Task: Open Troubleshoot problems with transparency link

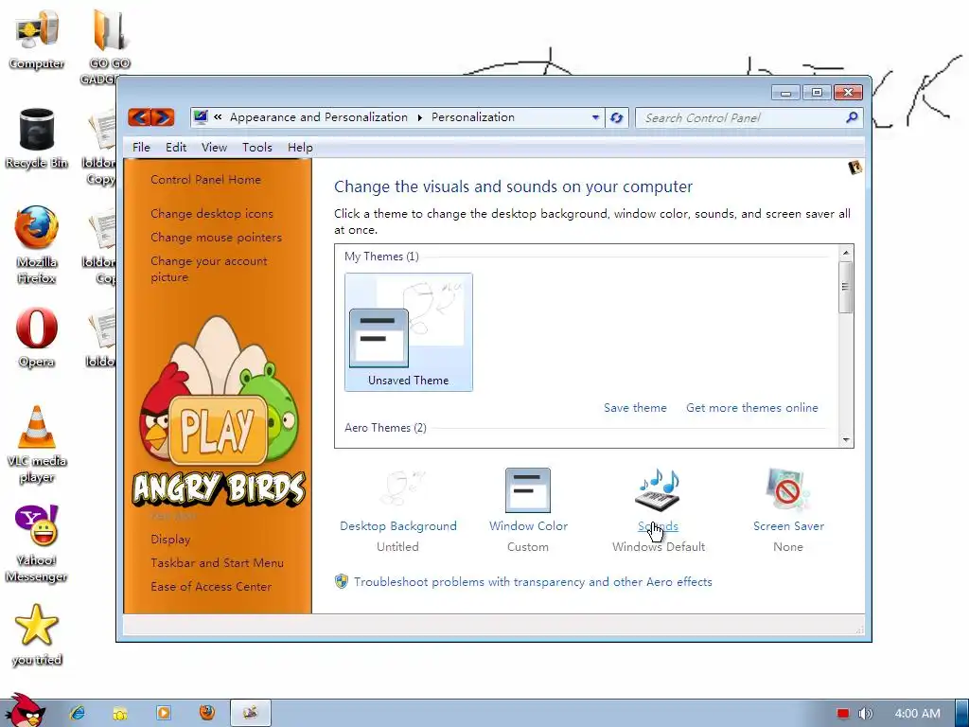Action: (533, 582)
